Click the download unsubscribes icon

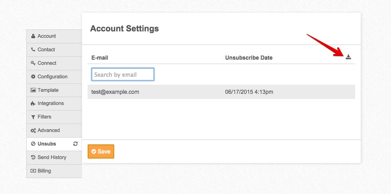click(348, 57)
